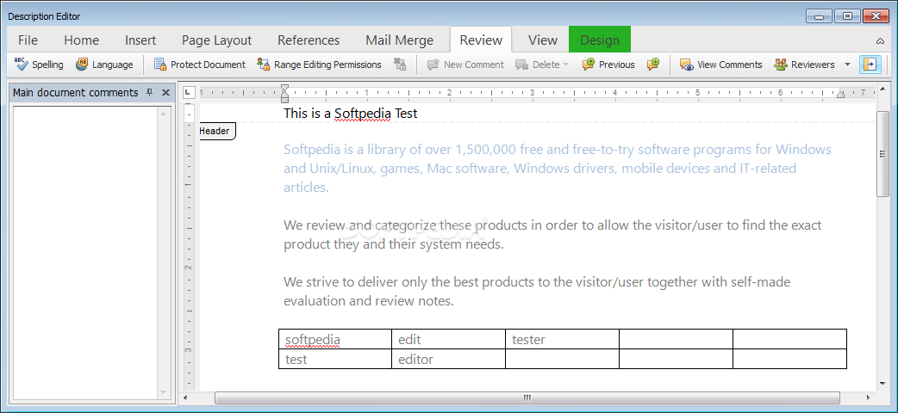
Task: Click Protect Document
Action: point(200,65)
